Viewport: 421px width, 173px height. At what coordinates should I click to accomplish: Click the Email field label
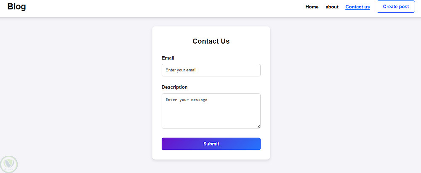coord(168,58)
